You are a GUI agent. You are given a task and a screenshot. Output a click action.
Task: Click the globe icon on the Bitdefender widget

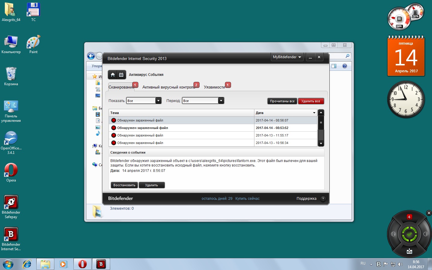click(393, 234)
